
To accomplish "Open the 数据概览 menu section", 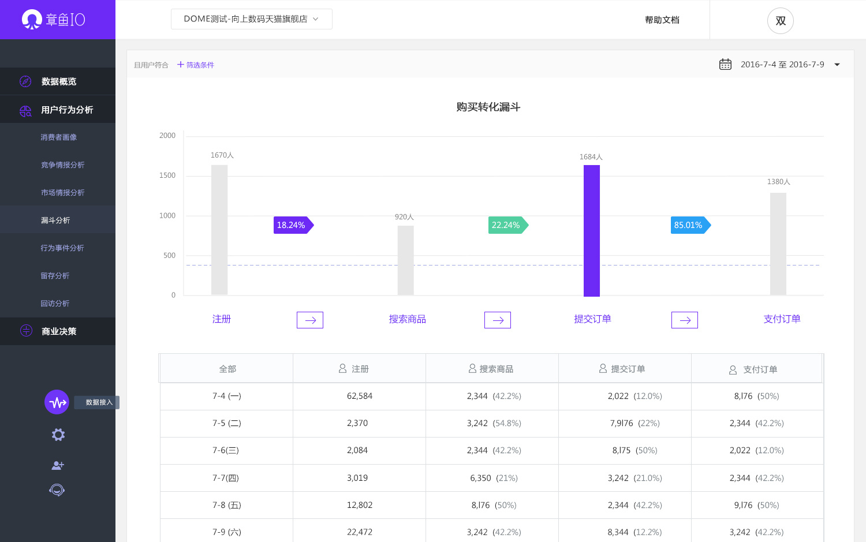I will 58,81.
